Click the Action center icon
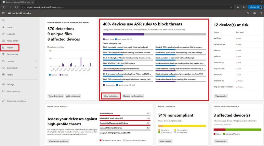Viewport: 264px width, 146px height. click(x=3, y=41)
